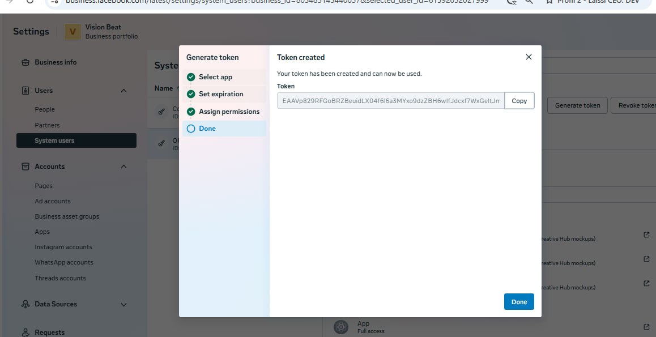Close the Token created dialog
The image size is (656, 337).
tap(529, 57)
